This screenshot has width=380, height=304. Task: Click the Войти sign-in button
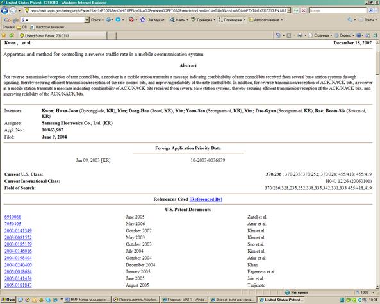tap(367, 20)
